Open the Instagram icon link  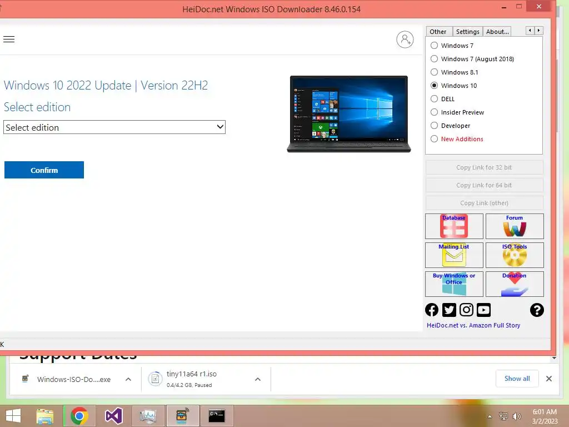pyautogui.click(x=466, y=310)
